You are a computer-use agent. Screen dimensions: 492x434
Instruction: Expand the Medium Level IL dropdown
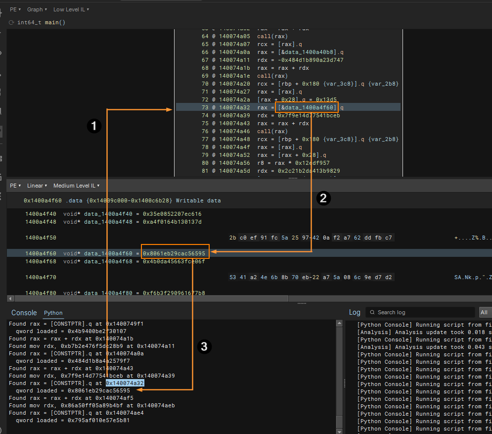[x=76, y=186]
